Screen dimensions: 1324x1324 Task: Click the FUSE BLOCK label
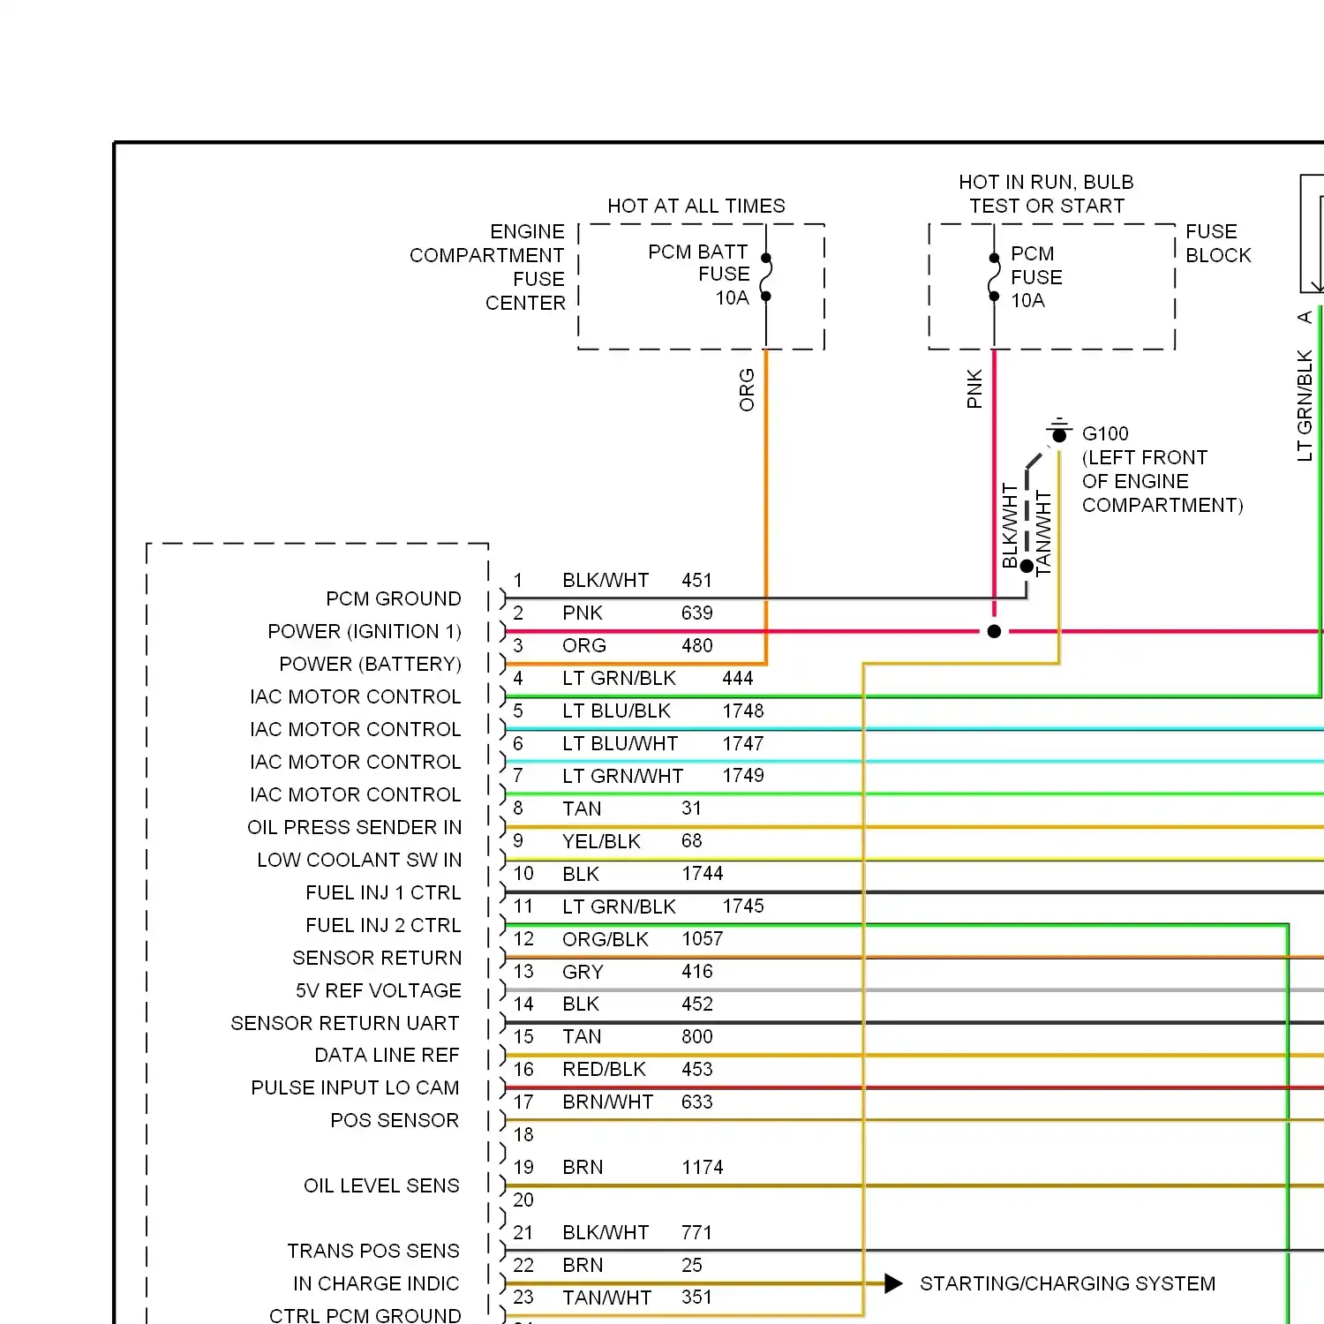1218,244
